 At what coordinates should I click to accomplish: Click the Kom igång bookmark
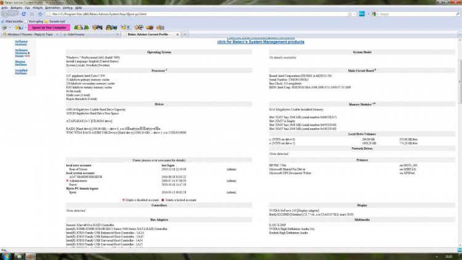(x=34, y=22)
